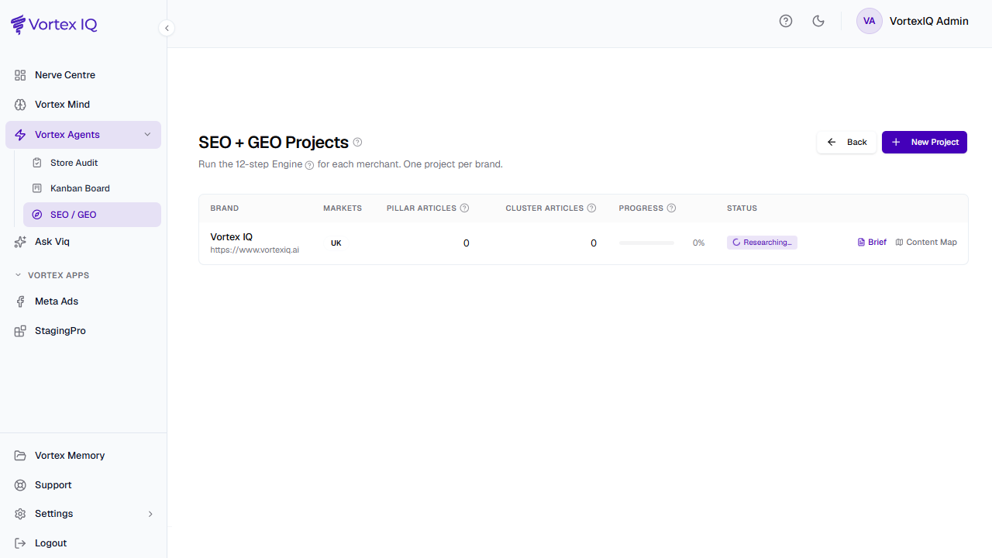Viewport: 992px width, 558px height.
Task: Select Vortex Agents menu item
Action: [83, 135]
